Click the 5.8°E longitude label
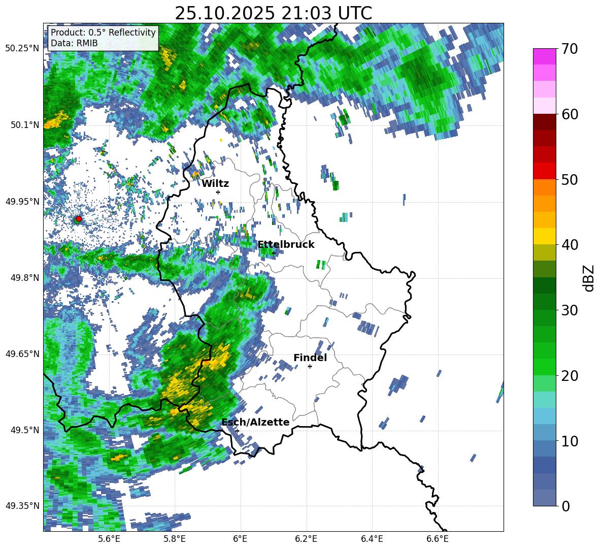 [x=175, y=539]
